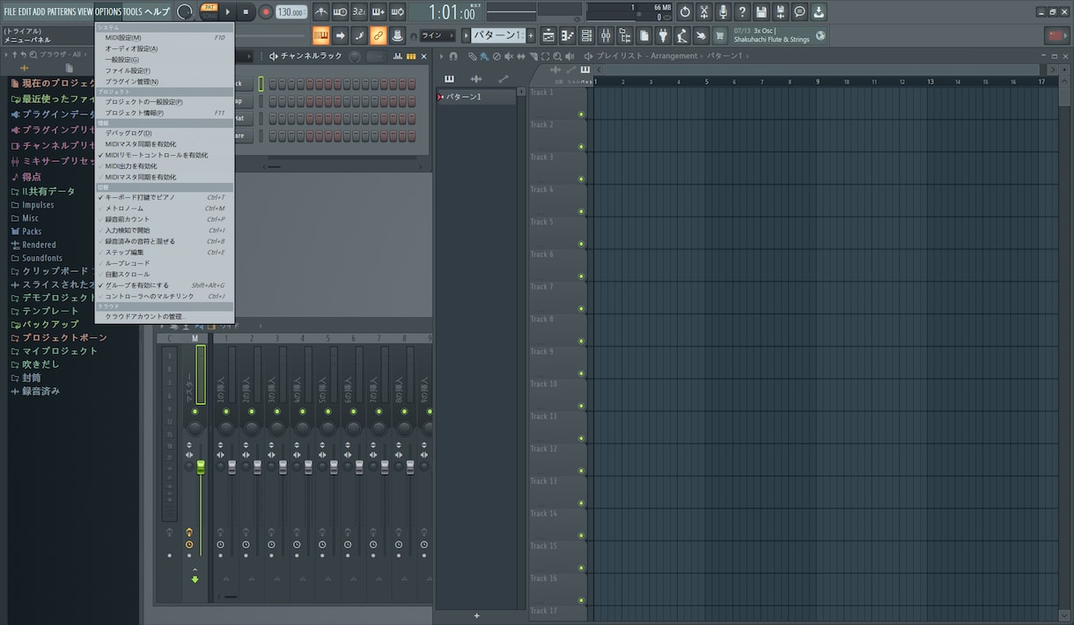1074x625 pixels.
Task: Click the plus button beside パターン1 selector
Action: pyautogui.click(x=531, y=35)
